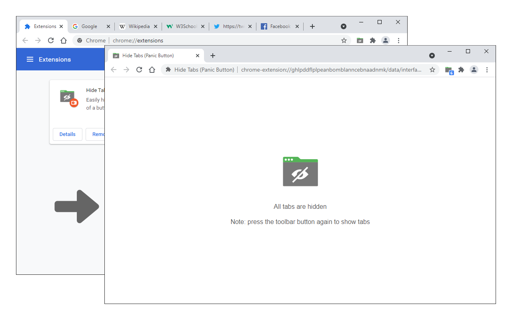Reload the Hide Tabs page
The image size is (512, 320).
(x=139, y=70)
